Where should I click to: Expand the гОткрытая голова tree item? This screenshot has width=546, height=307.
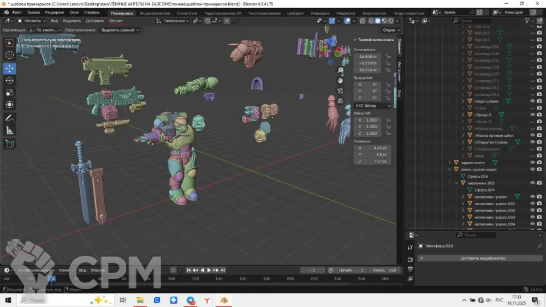(463, 142)
